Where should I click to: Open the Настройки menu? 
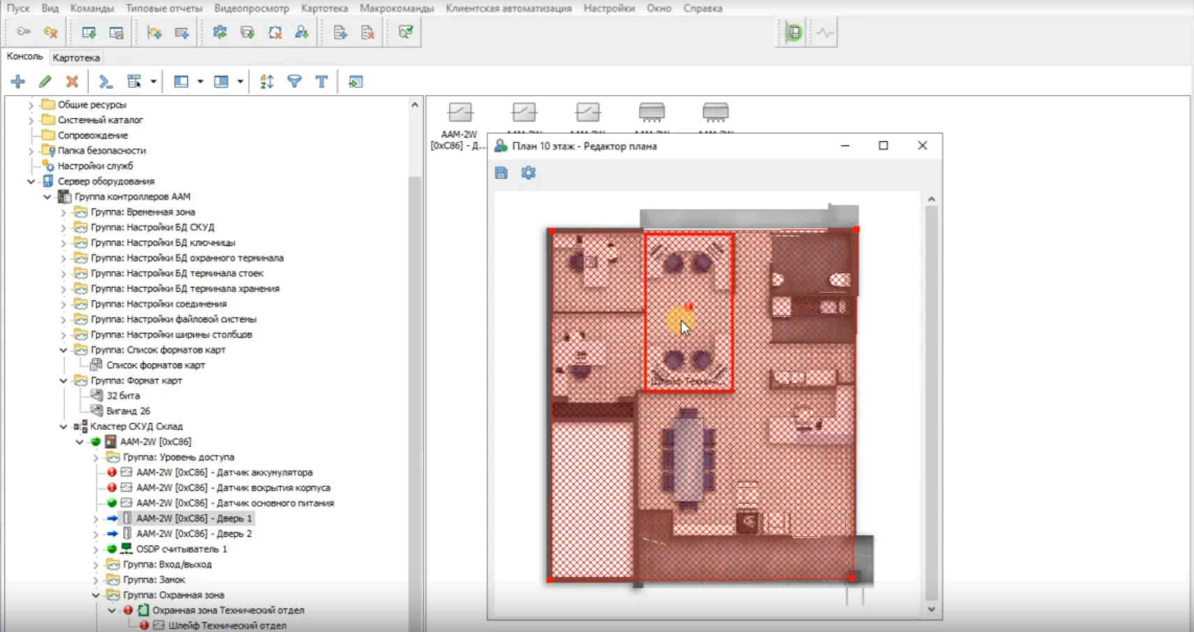coord(609,8)
